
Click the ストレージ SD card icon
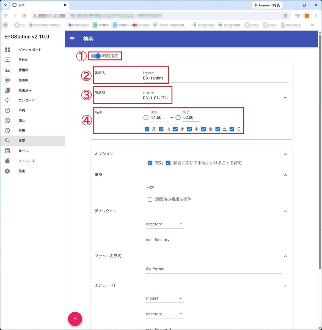(7, 161)
